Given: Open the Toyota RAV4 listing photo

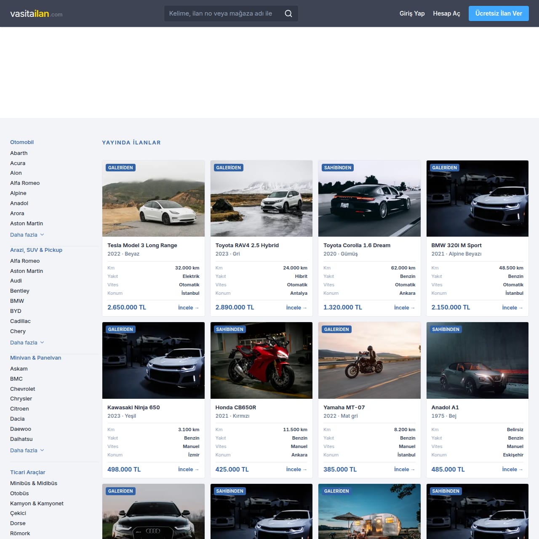Looking at the screenshot, I should (261, 198).
